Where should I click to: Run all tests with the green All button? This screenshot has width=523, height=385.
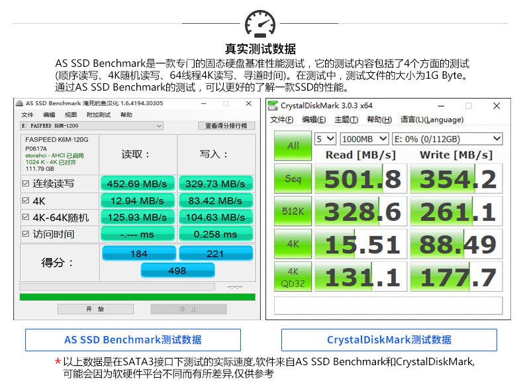[293, 146]
